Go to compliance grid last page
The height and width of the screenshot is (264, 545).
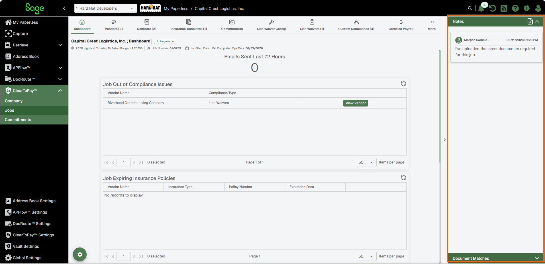141,162
